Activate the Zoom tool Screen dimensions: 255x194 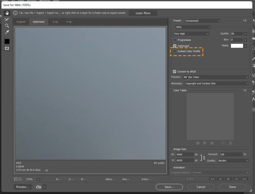(7, 25)
